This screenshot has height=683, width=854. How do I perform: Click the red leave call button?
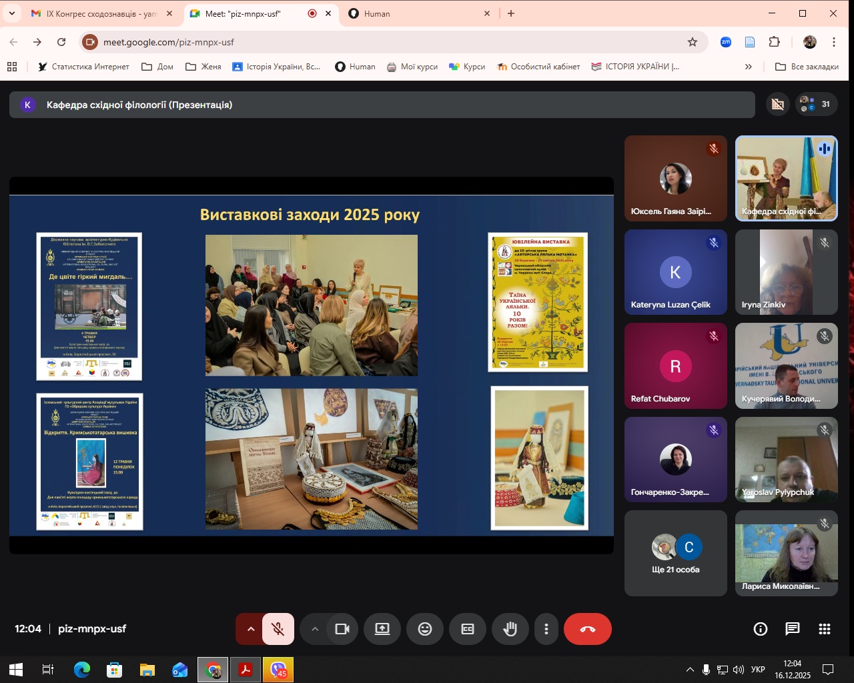588,629
